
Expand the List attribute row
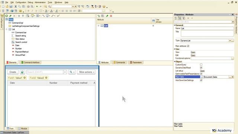click(99, 26)
